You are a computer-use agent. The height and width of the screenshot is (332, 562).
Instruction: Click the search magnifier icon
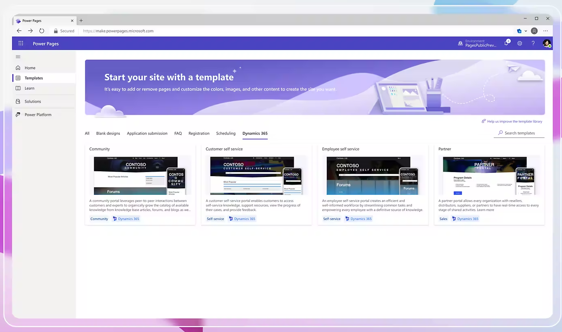click(x=501, y=133)
